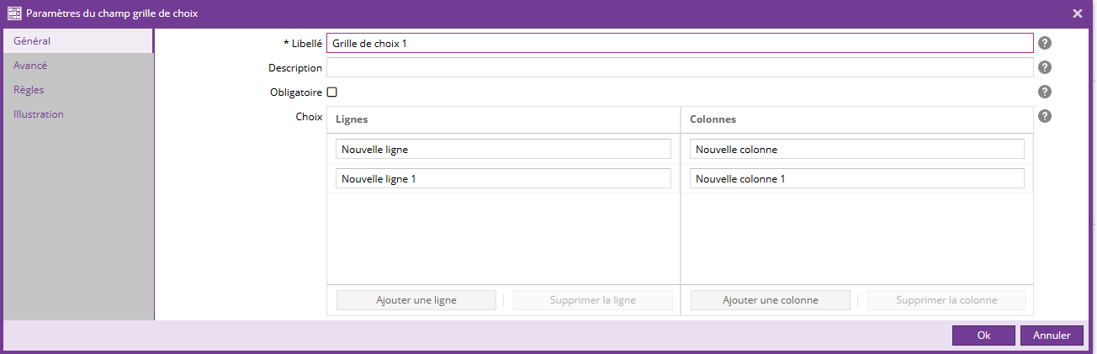
Task: Edit the 'Nouvelle colonne' column field
Action: (x=856, y=149)
